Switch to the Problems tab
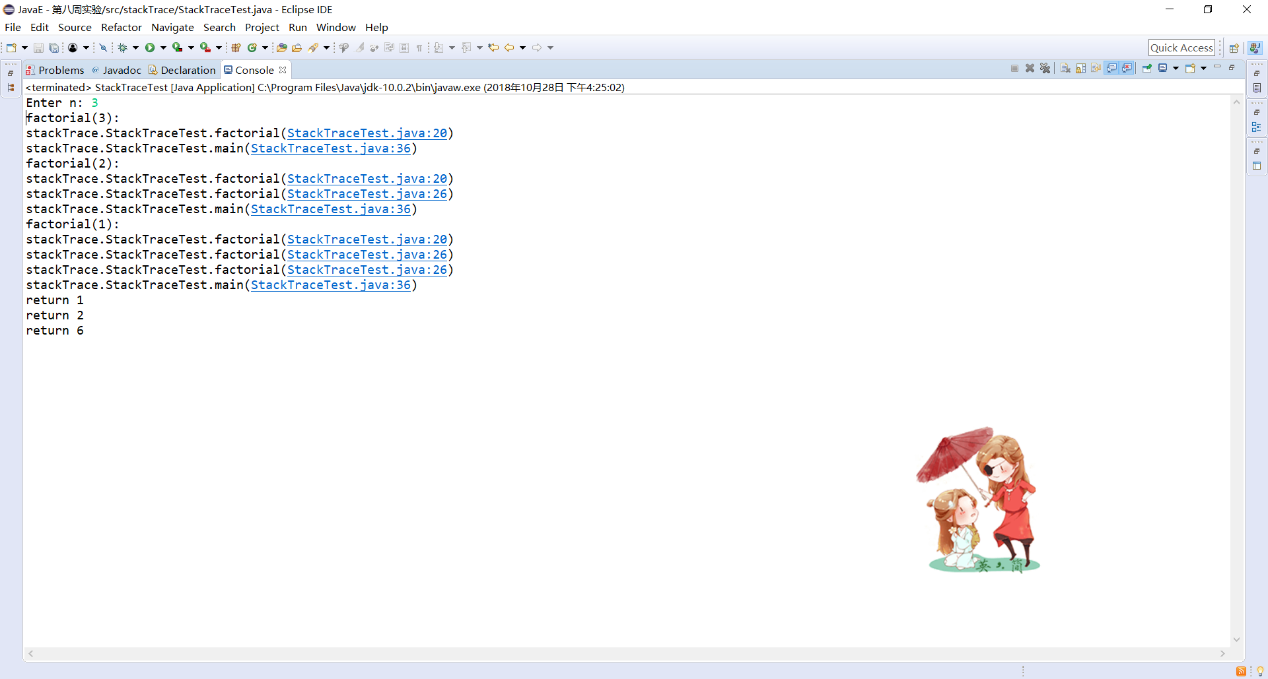1268x679 pixels. (x=55, y=70)
